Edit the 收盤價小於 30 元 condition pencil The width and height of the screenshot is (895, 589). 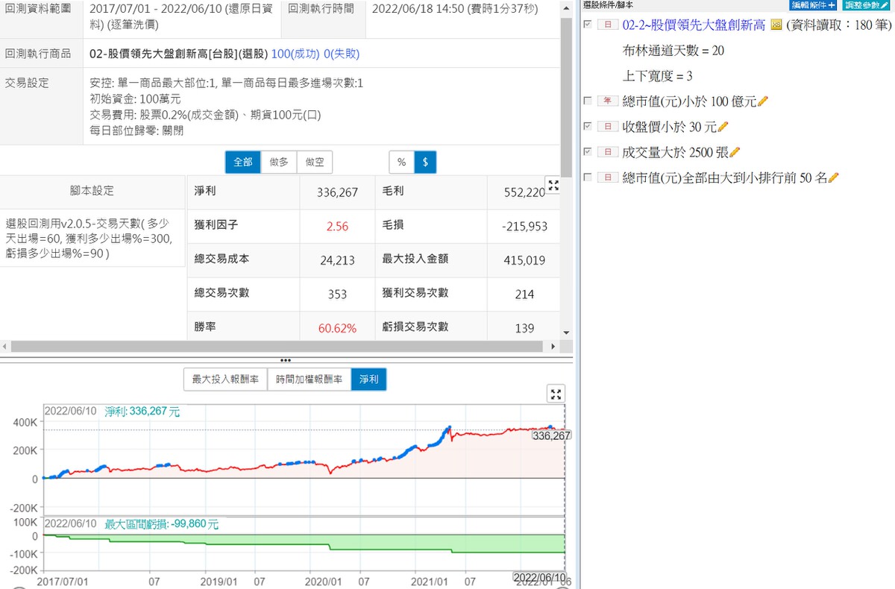click(x=723, y=126)
